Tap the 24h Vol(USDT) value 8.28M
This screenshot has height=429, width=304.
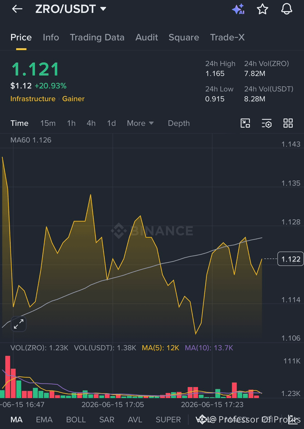pyautogui.click(x=254, y=99)
